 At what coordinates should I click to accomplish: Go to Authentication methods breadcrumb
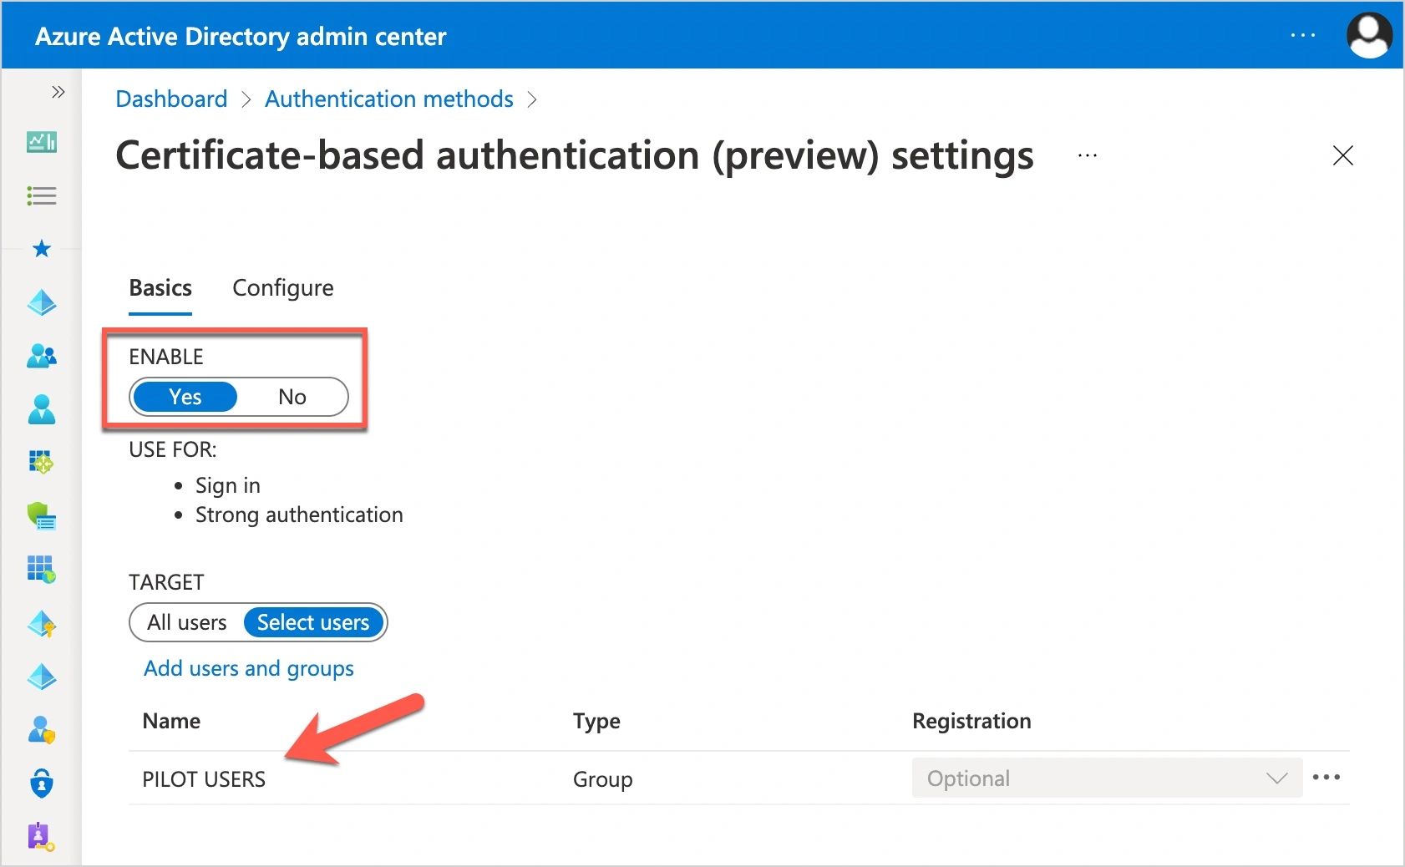pyautogui.click(x=388, y=99)
